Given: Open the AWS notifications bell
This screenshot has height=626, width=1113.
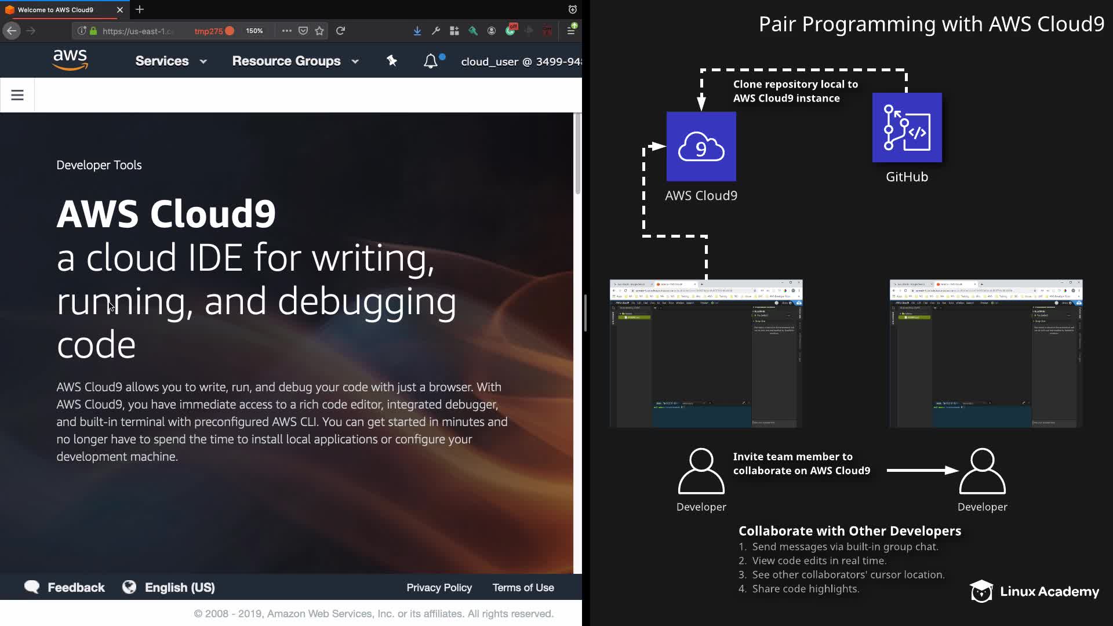Looking at the screenshot, I should [x=431, y=61].
